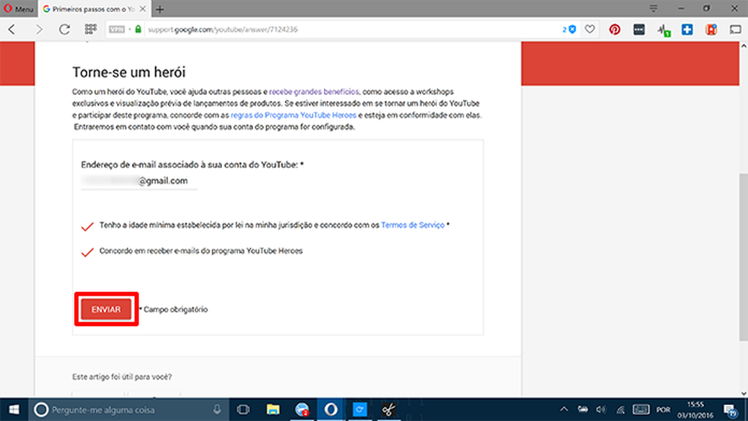
Task: Open the volume tray icon
Action: (x=601, y=410)
